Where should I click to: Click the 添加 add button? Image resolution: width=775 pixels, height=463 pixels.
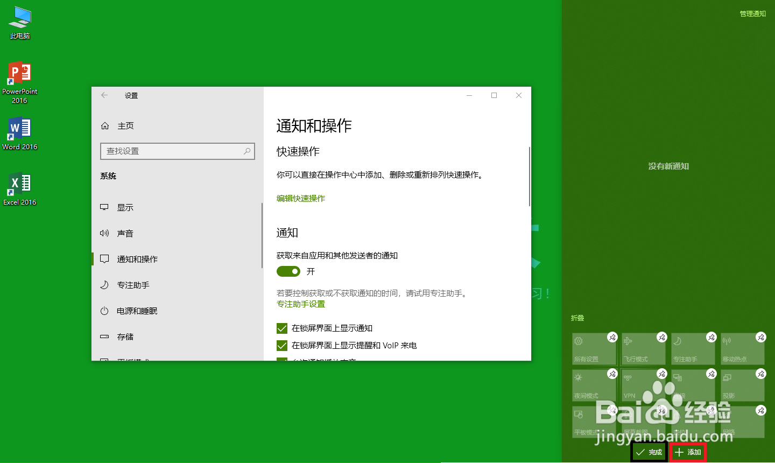tap(688, 452)
